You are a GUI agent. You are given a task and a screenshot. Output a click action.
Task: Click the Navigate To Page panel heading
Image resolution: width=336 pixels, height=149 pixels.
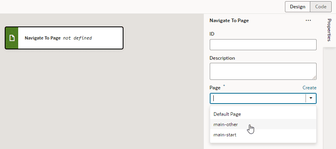click(229, 21)
